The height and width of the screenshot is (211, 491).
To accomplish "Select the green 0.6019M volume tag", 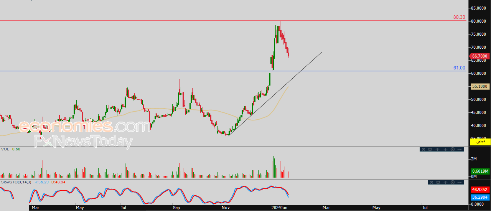I will click(480, 171).
